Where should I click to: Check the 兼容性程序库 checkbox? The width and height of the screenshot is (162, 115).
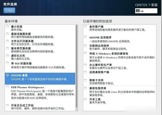coord(85,88)
